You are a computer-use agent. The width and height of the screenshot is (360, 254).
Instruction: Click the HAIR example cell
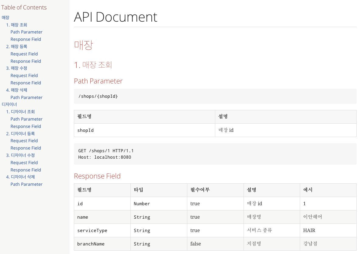[x=328, y=230]
